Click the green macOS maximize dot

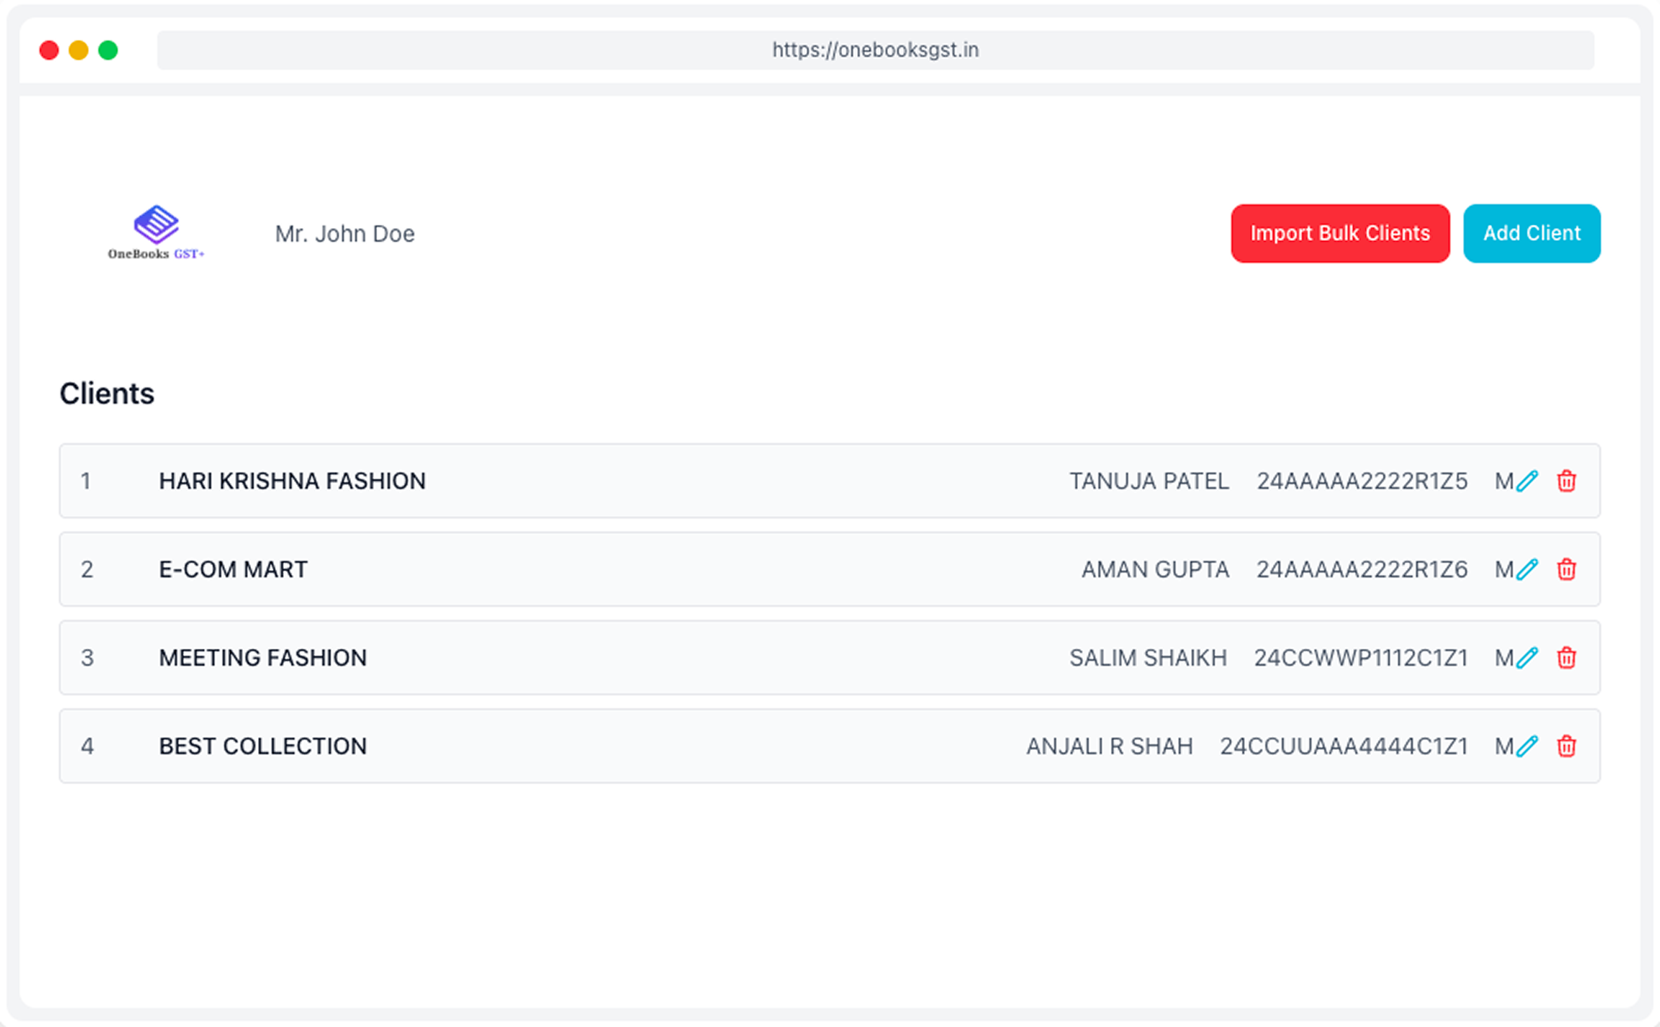point(108,50)
